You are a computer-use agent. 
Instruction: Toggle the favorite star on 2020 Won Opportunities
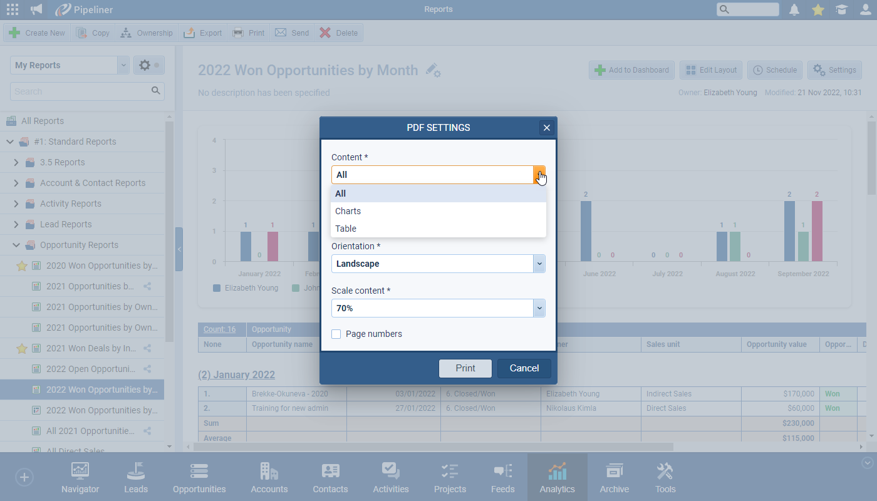click(21, 265)
